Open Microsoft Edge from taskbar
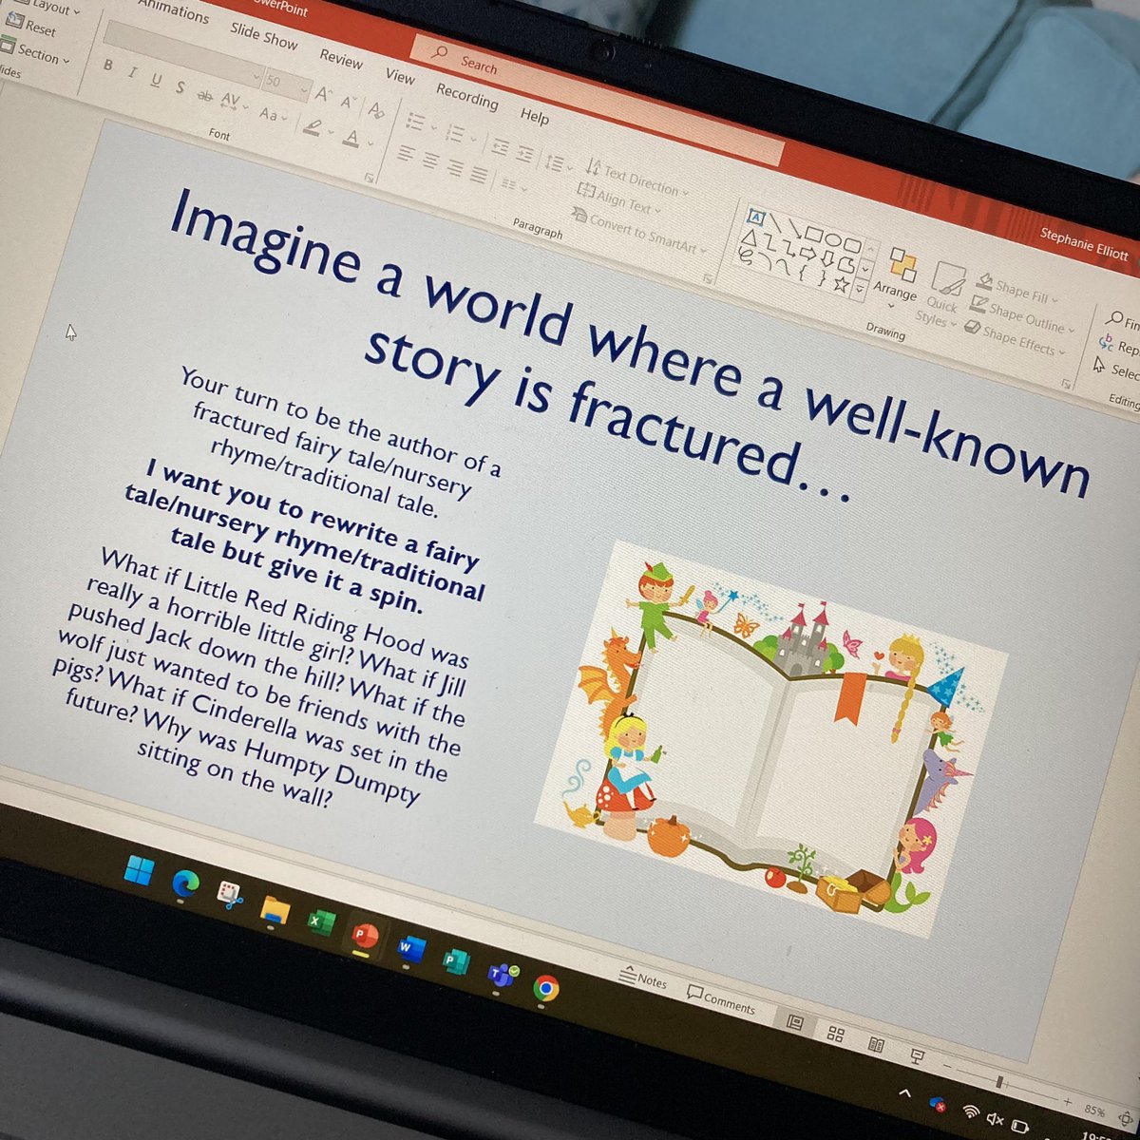 tap(185, 883)
